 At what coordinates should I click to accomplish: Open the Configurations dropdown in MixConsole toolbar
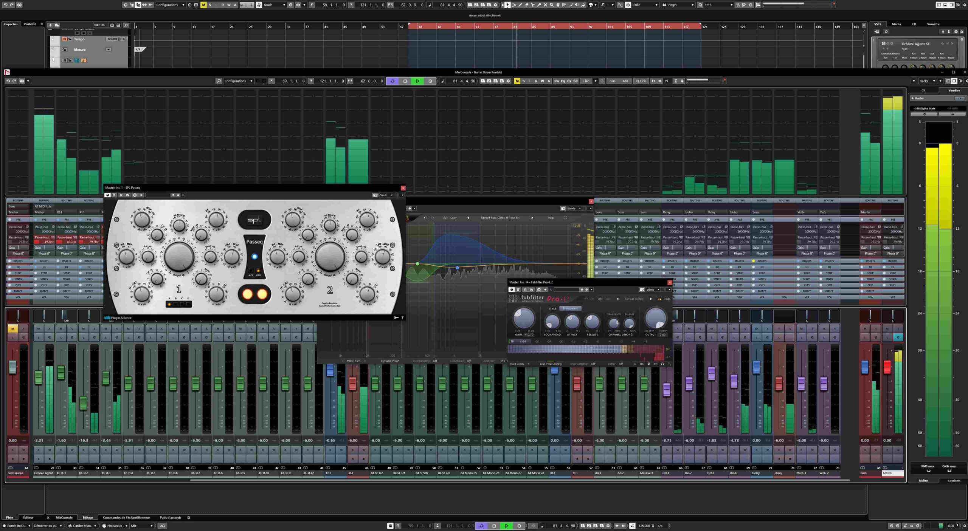tap(238, 81)
